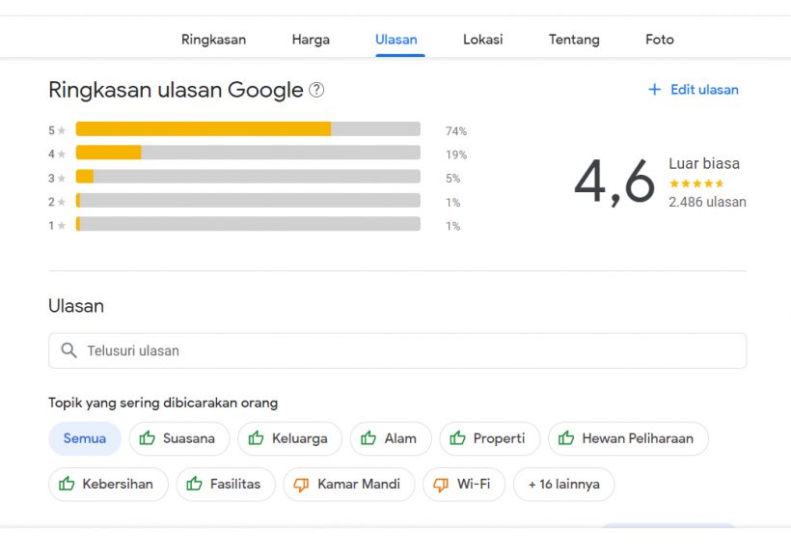This screenshot has height=560, width=791.
Task: Open the Harga tab
Action: click(311, 40)
